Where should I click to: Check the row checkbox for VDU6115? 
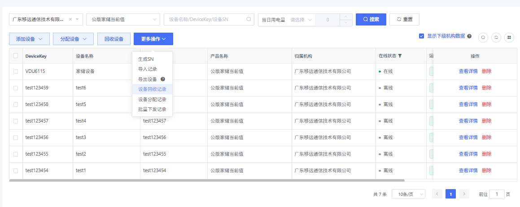(16, 71)
